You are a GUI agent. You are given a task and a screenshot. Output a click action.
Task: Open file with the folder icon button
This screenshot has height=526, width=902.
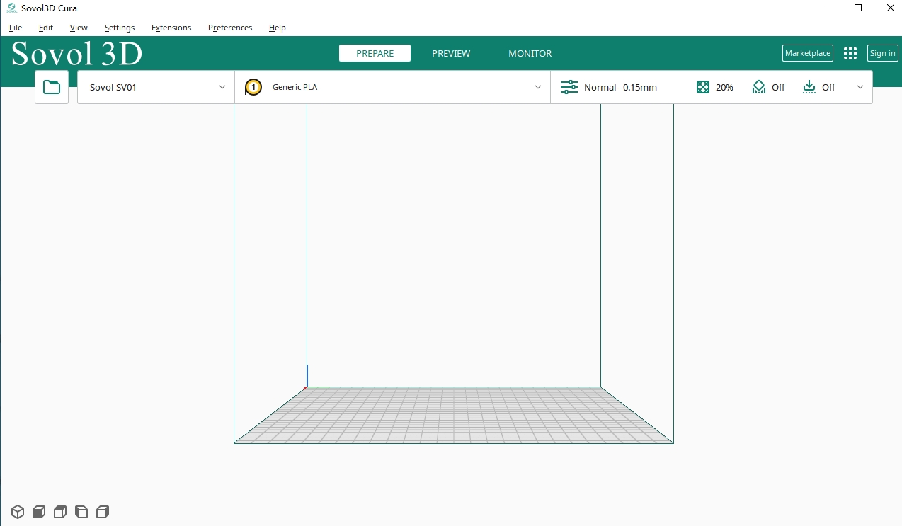point(52,87)
